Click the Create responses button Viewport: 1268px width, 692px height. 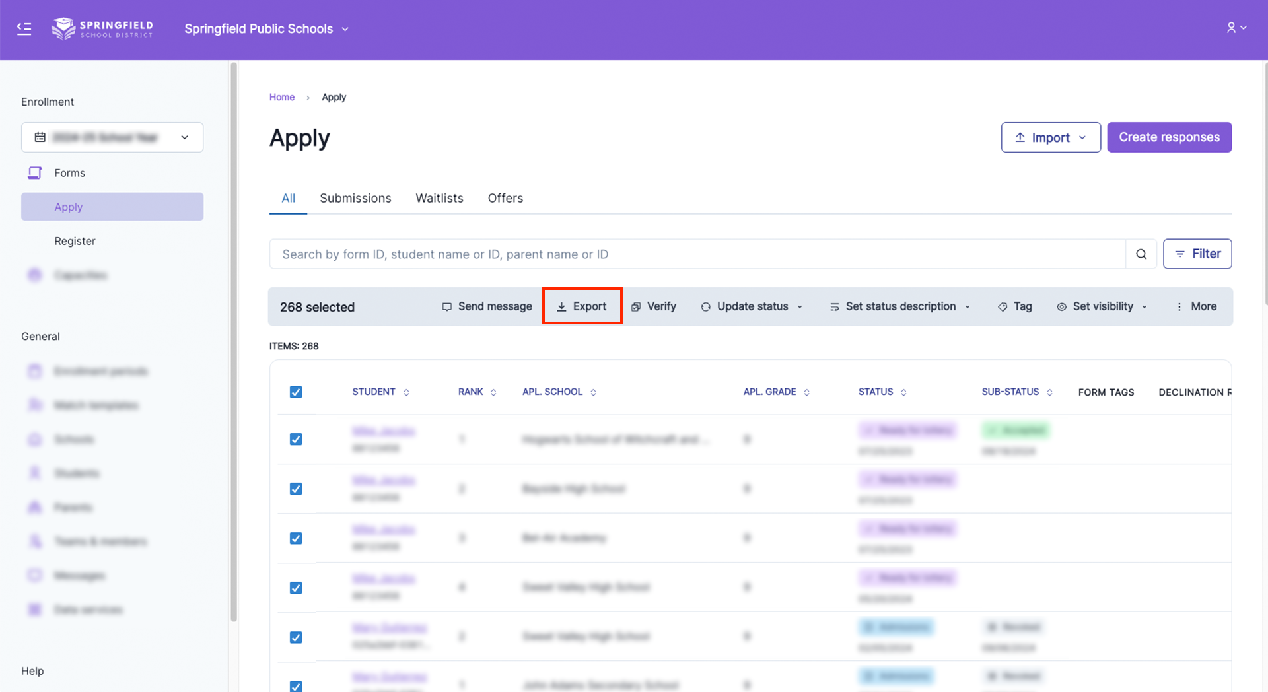(x=1169, y=137)
